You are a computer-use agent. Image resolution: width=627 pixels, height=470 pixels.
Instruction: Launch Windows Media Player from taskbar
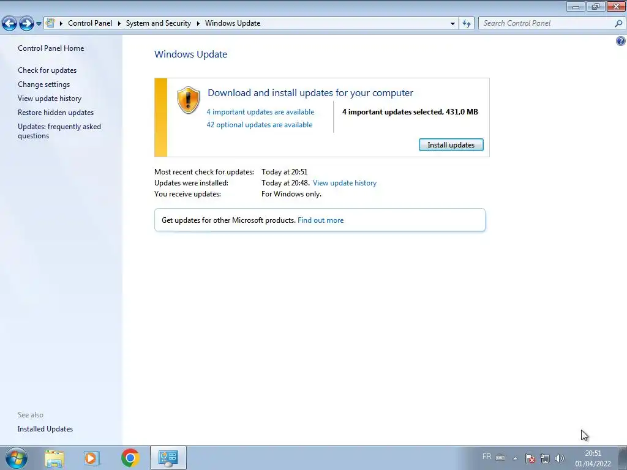point(92,458)
